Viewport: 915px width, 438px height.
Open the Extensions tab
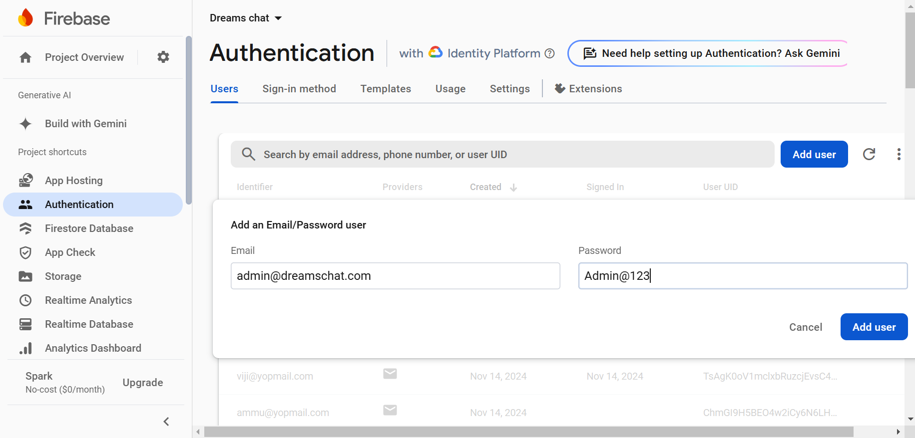point(588,89)
